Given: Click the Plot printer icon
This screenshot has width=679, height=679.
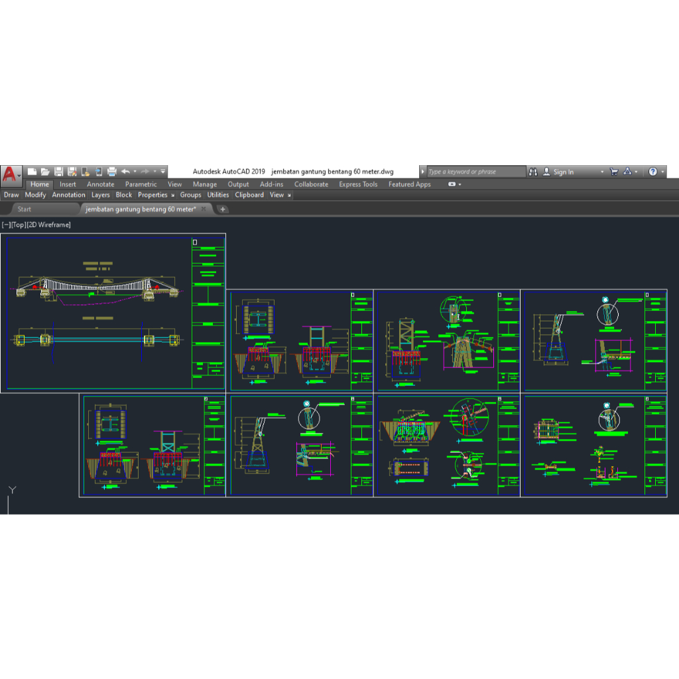Looking at the screenshot, I should pos(111,172).
